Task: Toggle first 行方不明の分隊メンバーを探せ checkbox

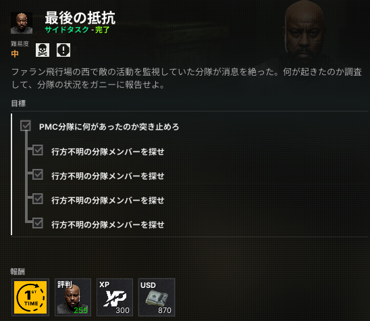Action: (38, 150)
